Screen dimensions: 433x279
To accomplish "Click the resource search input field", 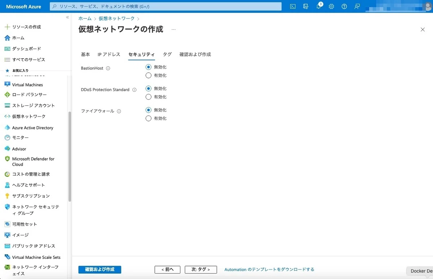I will [165, 6].
